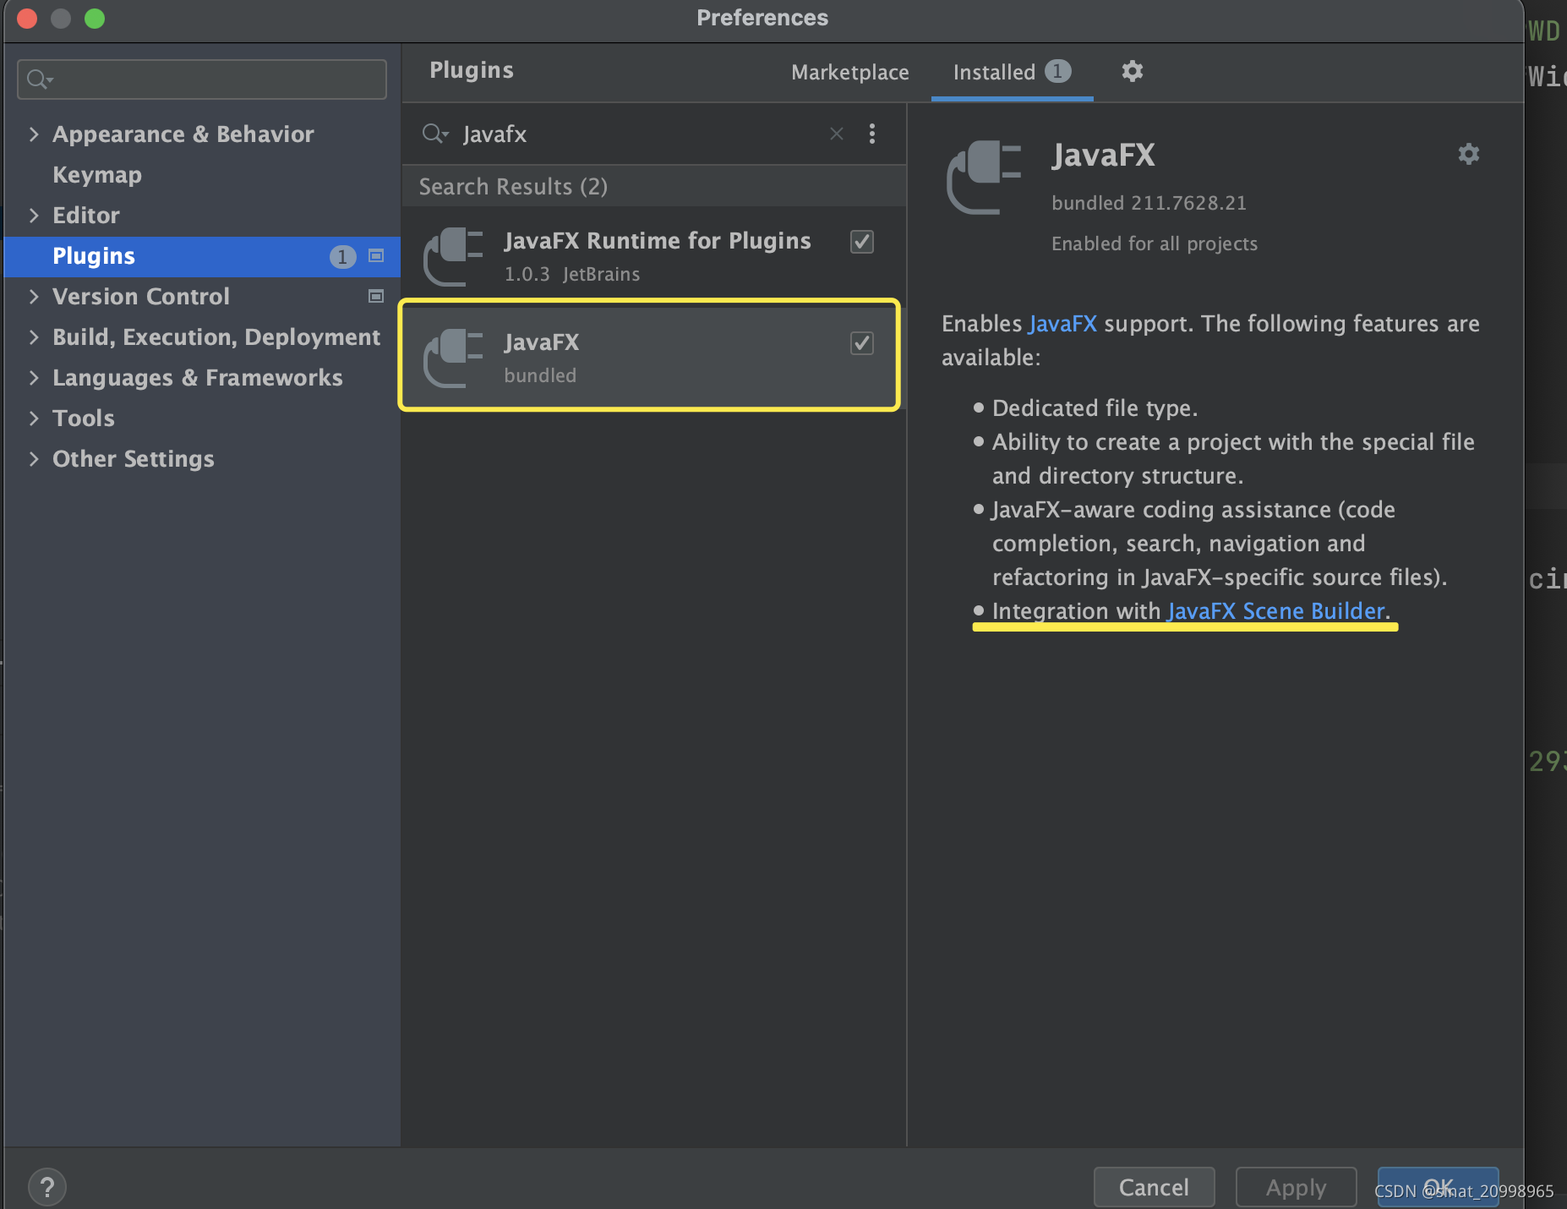Expand the Other Settings section
Image resolution: width=1567 pixels, height=1209 pixels.
coord(34,458)
